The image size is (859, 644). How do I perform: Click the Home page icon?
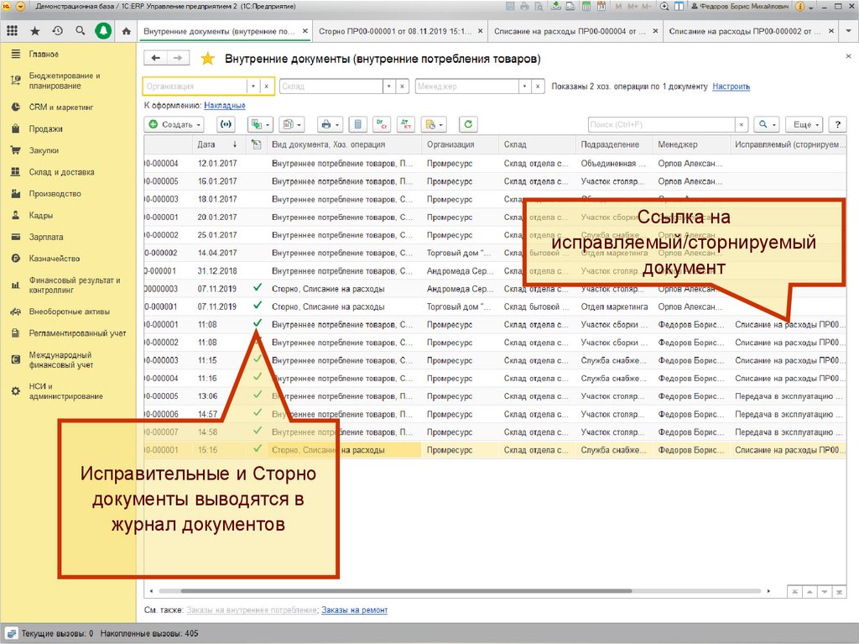[126, 31]
